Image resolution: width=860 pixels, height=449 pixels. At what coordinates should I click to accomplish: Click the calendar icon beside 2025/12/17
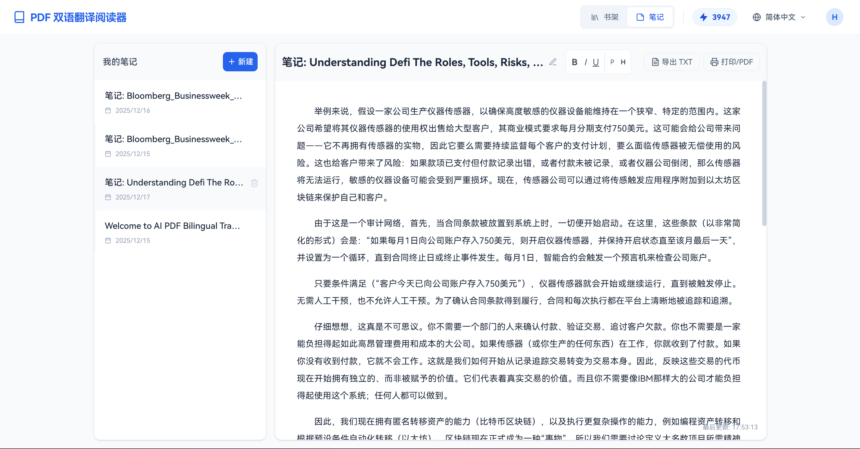tap(108, 197)
